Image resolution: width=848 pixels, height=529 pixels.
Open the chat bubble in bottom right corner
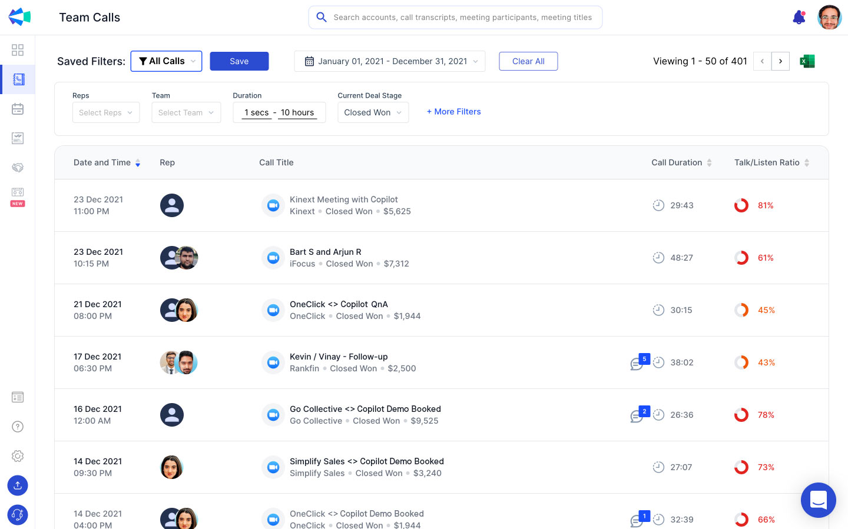coord(819,500)
